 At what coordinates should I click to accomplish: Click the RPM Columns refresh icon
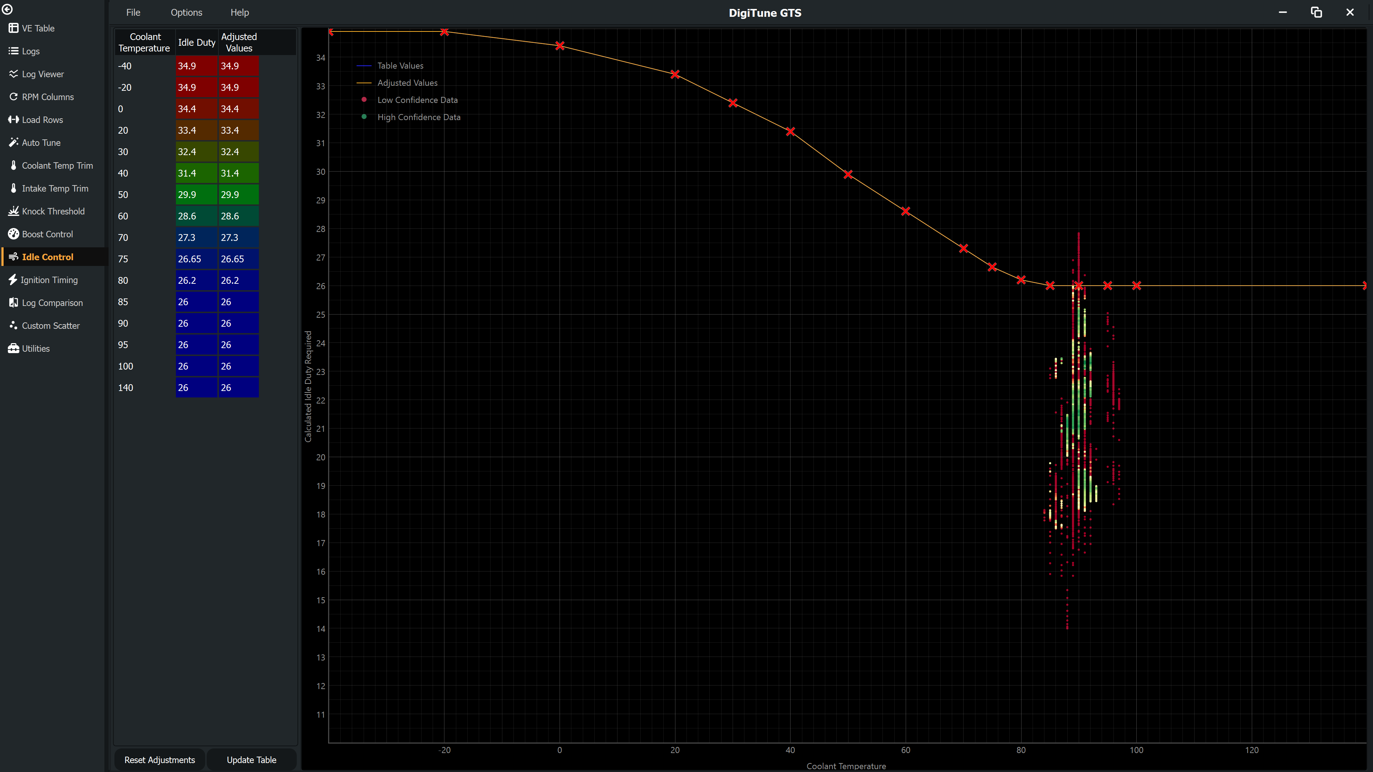[13, 97]
